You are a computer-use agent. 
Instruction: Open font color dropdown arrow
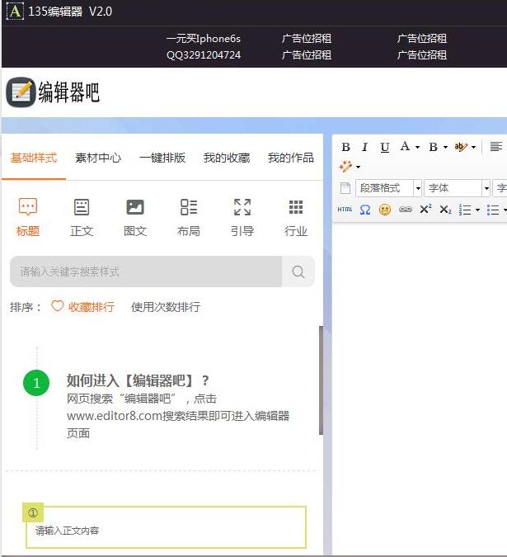click(417, 147)
